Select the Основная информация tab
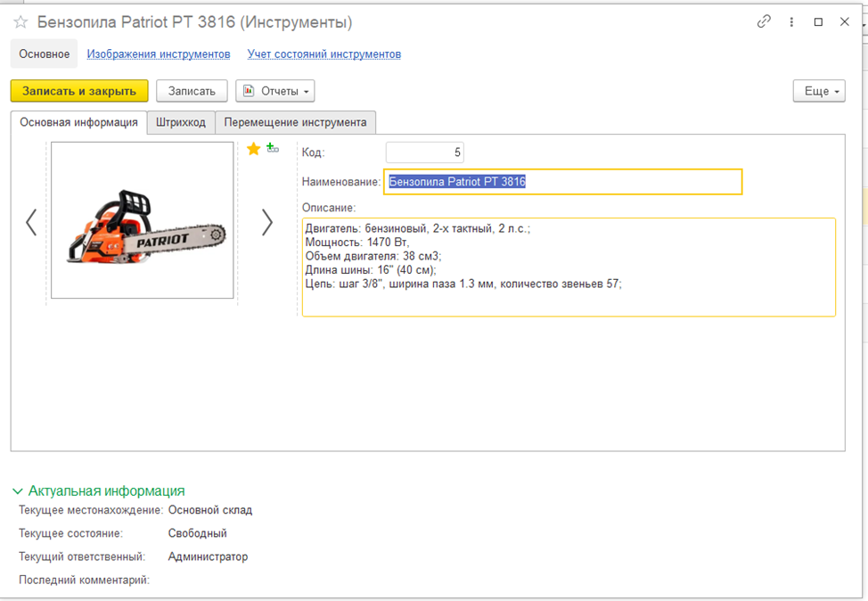The width and height of the screenshot is (868, 601). point(78,122)
